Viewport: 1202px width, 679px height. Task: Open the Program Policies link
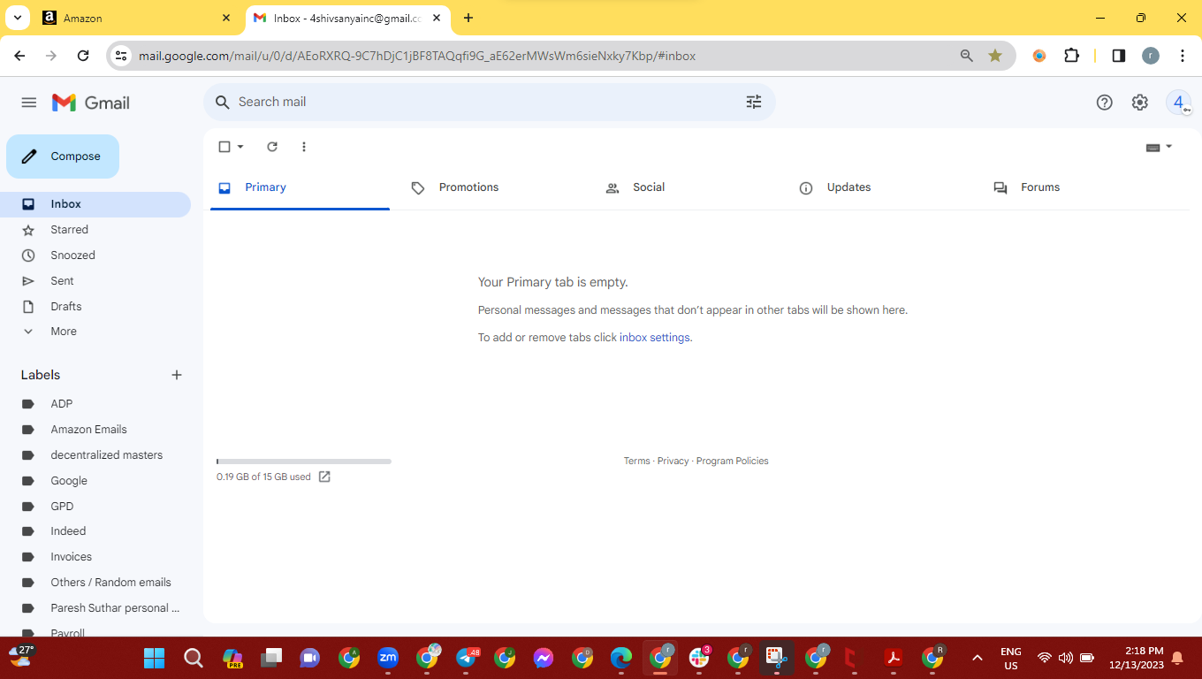[732, 461]
